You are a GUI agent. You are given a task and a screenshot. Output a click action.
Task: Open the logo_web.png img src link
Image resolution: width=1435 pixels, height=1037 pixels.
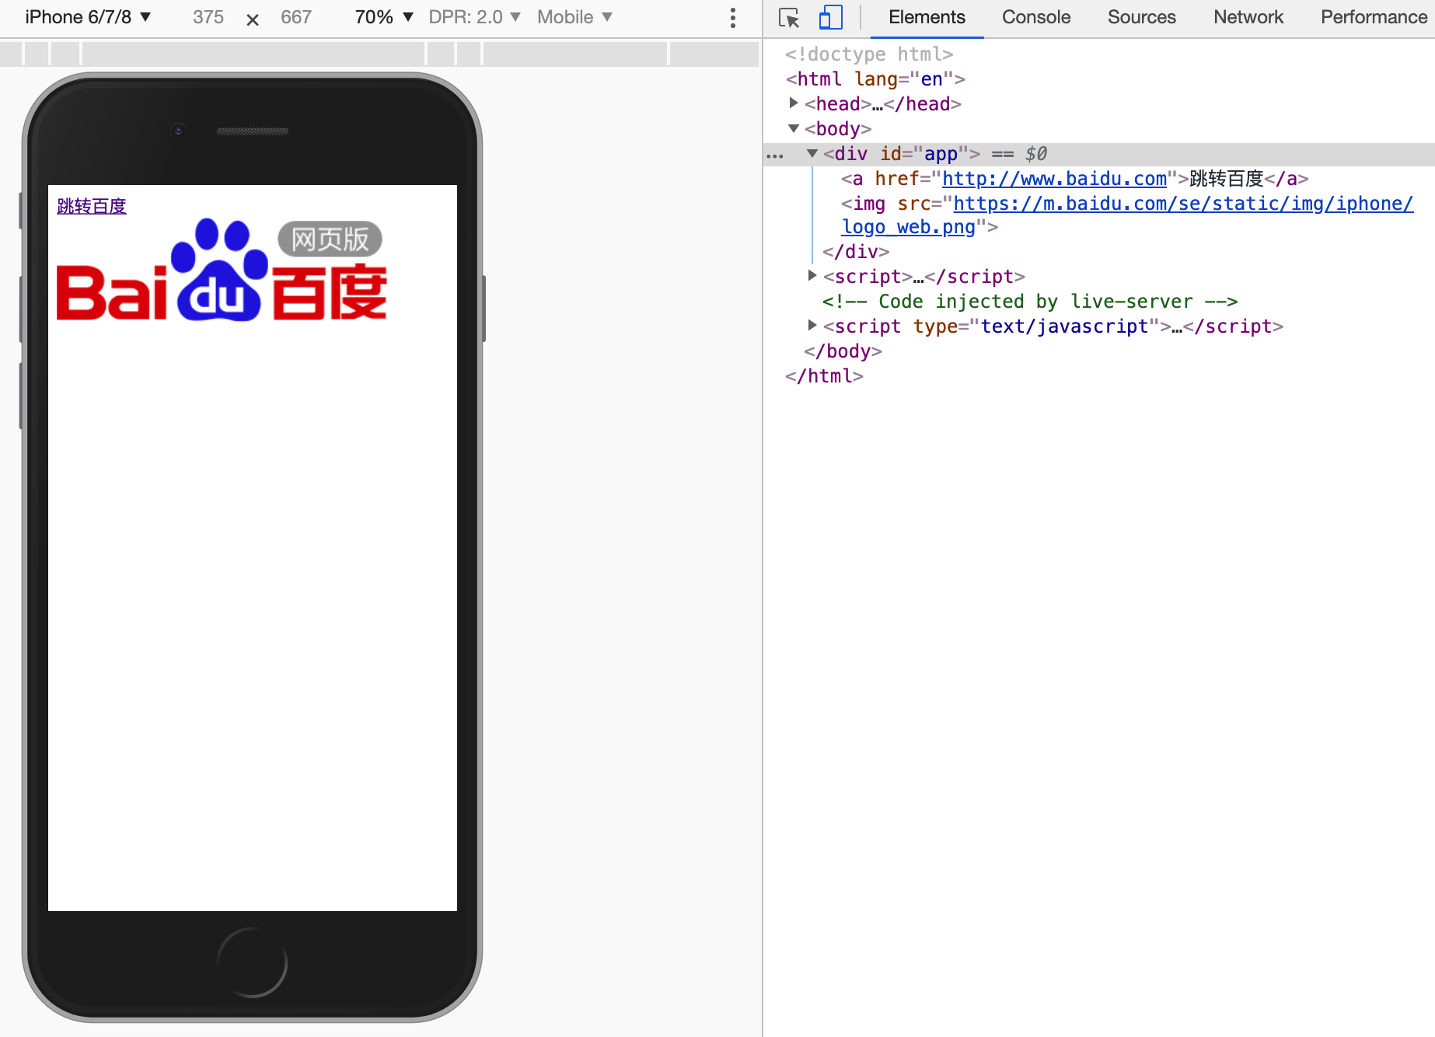coord(1127,215)
